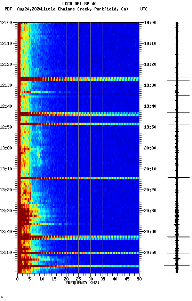Screen dimensions: 192x301
Task: Click the '20:20' UTC time label
Action: tap(150, 190)
